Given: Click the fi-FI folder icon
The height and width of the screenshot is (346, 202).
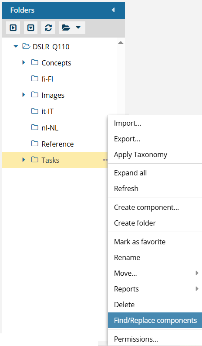Looking at the screenshot, I should click(x=34, y=79).
